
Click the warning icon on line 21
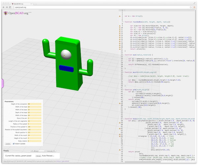120,49
